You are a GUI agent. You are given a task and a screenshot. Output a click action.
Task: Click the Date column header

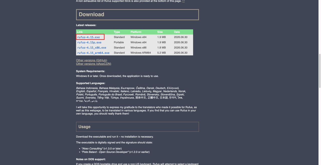tap(177, 32)
